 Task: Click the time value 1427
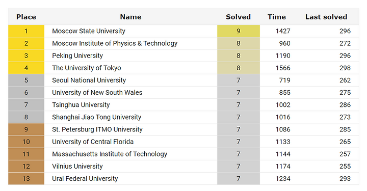283,31
